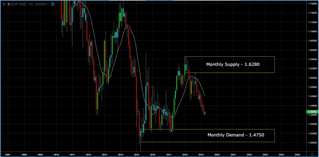
Task: Click the 2007 label on time axis
Action: click(x=8, y=155)
